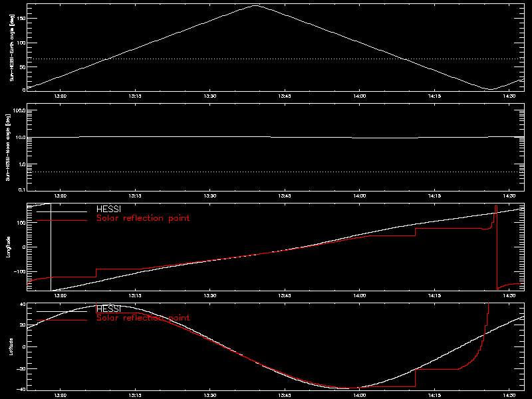532x399 pixels.
Task: Click the 150 tick on Sun-HESSI-Earth angle axis
Action: pos(21,19)
